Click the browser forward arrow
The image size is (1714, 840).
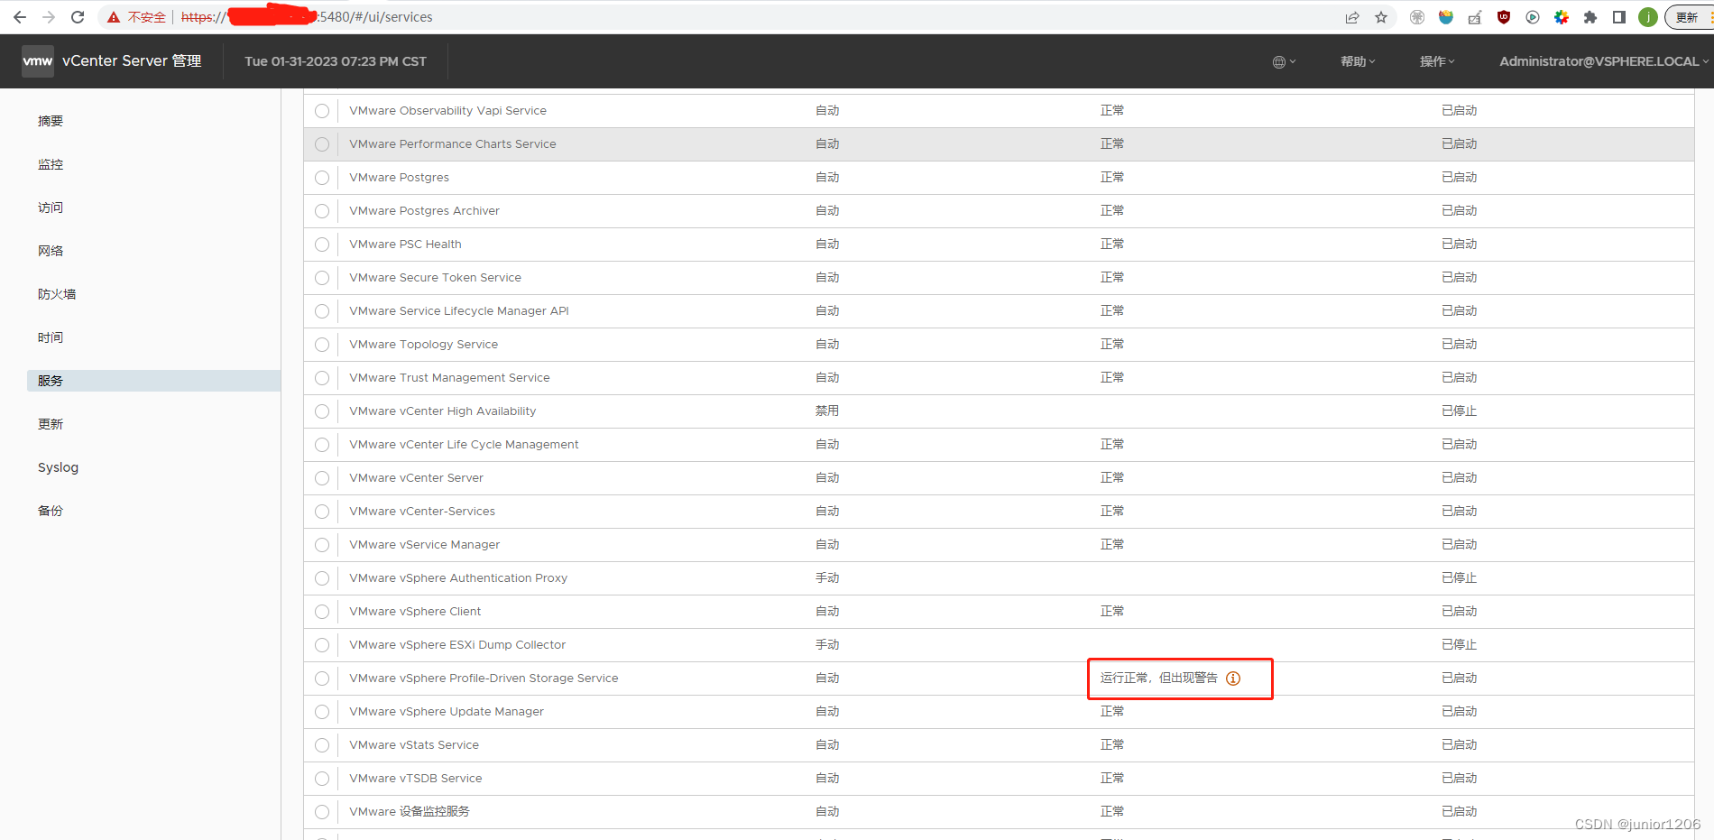pos(49,17)
